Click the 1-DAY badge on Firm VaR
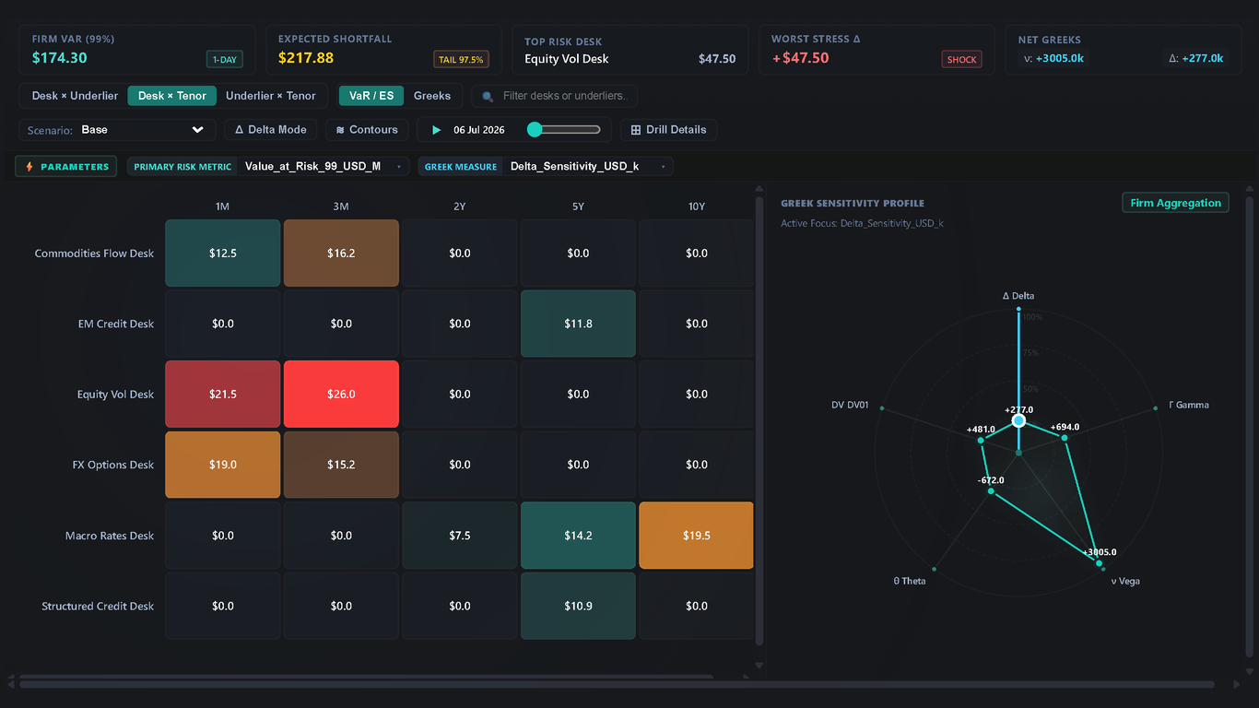Viewport: 1259px width, 708px height. coord(225,60)
